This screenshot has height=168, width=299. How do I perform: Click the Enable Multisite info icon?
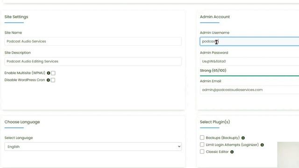click(49, 73)
